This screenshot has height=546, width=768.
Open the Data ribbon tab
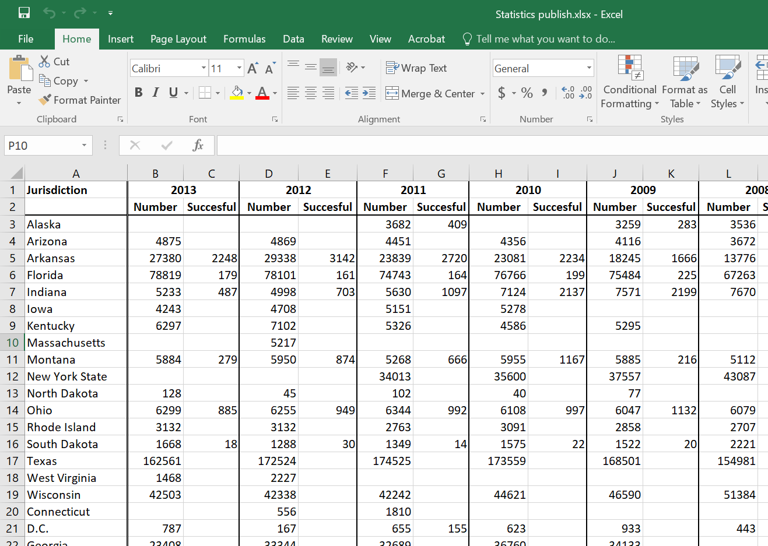(293, 39)
